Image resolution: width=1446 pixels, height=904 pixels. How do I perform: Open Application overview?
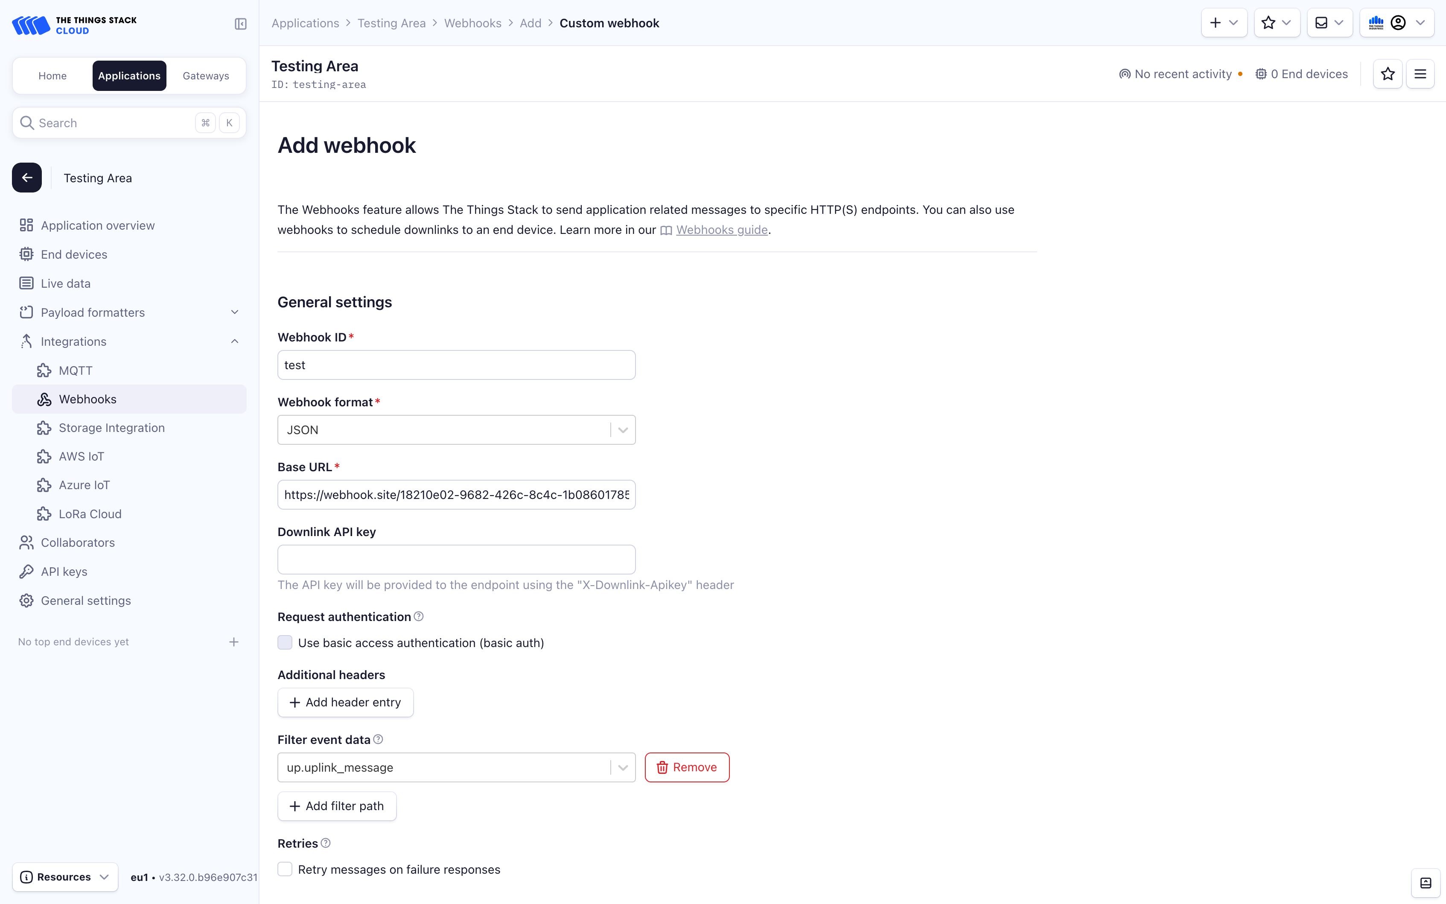point(97,225)
